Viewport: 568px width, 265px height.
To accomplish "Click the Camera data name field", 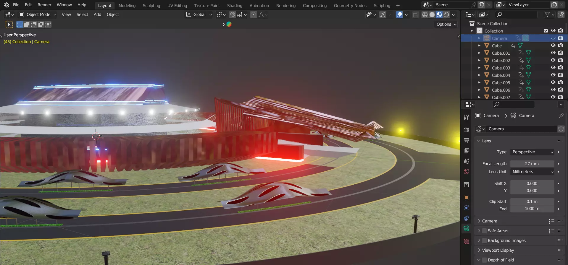I will point(521,129).
